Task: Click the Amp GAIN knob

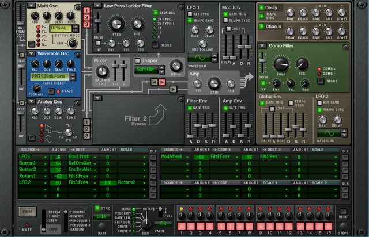Action: coord(214,83)
